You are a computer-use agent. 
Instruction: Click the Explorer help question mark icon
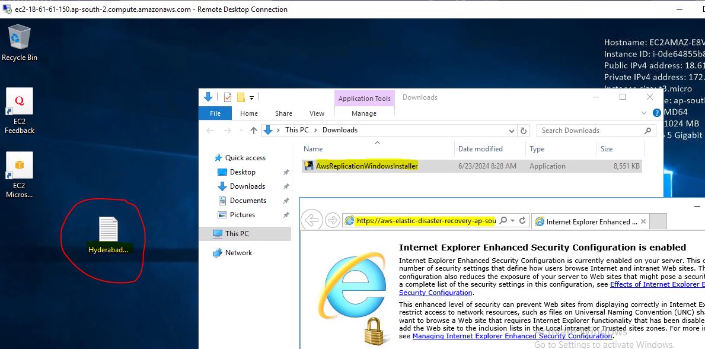pos(656,113)
